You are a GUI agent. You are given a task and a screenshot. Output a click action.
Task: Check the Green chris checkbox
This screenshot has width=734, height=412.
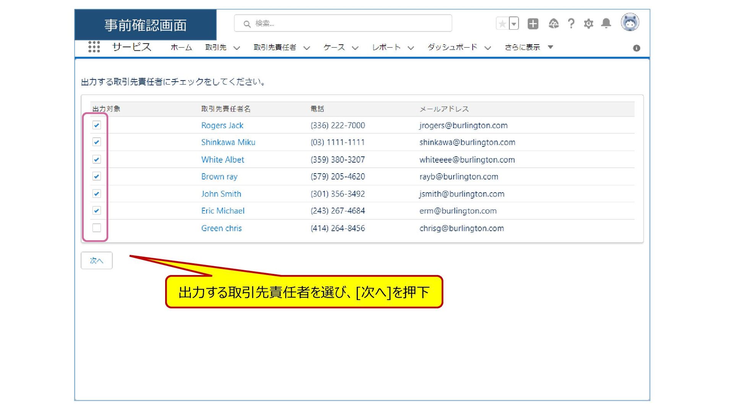[97, 228]
